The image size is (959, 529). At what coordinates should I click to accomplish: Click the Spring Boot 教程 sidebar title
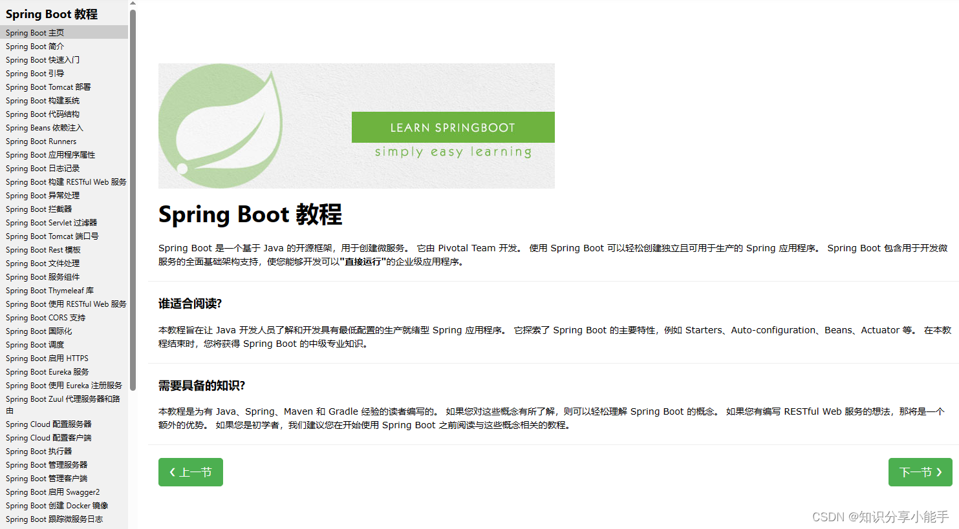coord(52,14)
